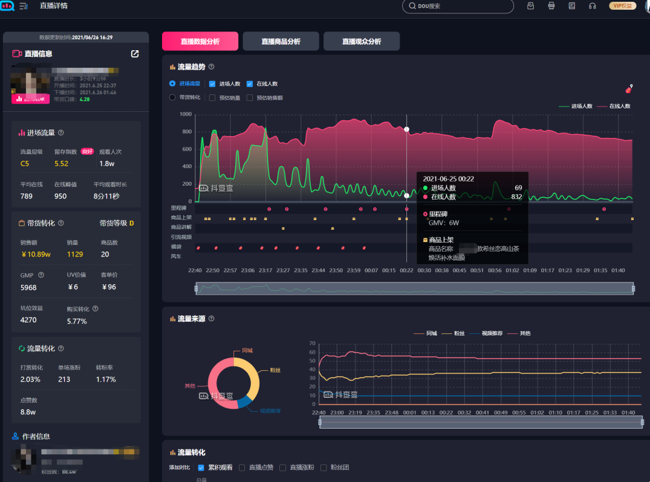This screenshot has height=482, width=650.
Task: Check the 直播点赞 comparison checkbox
Action: click(242, 467)
